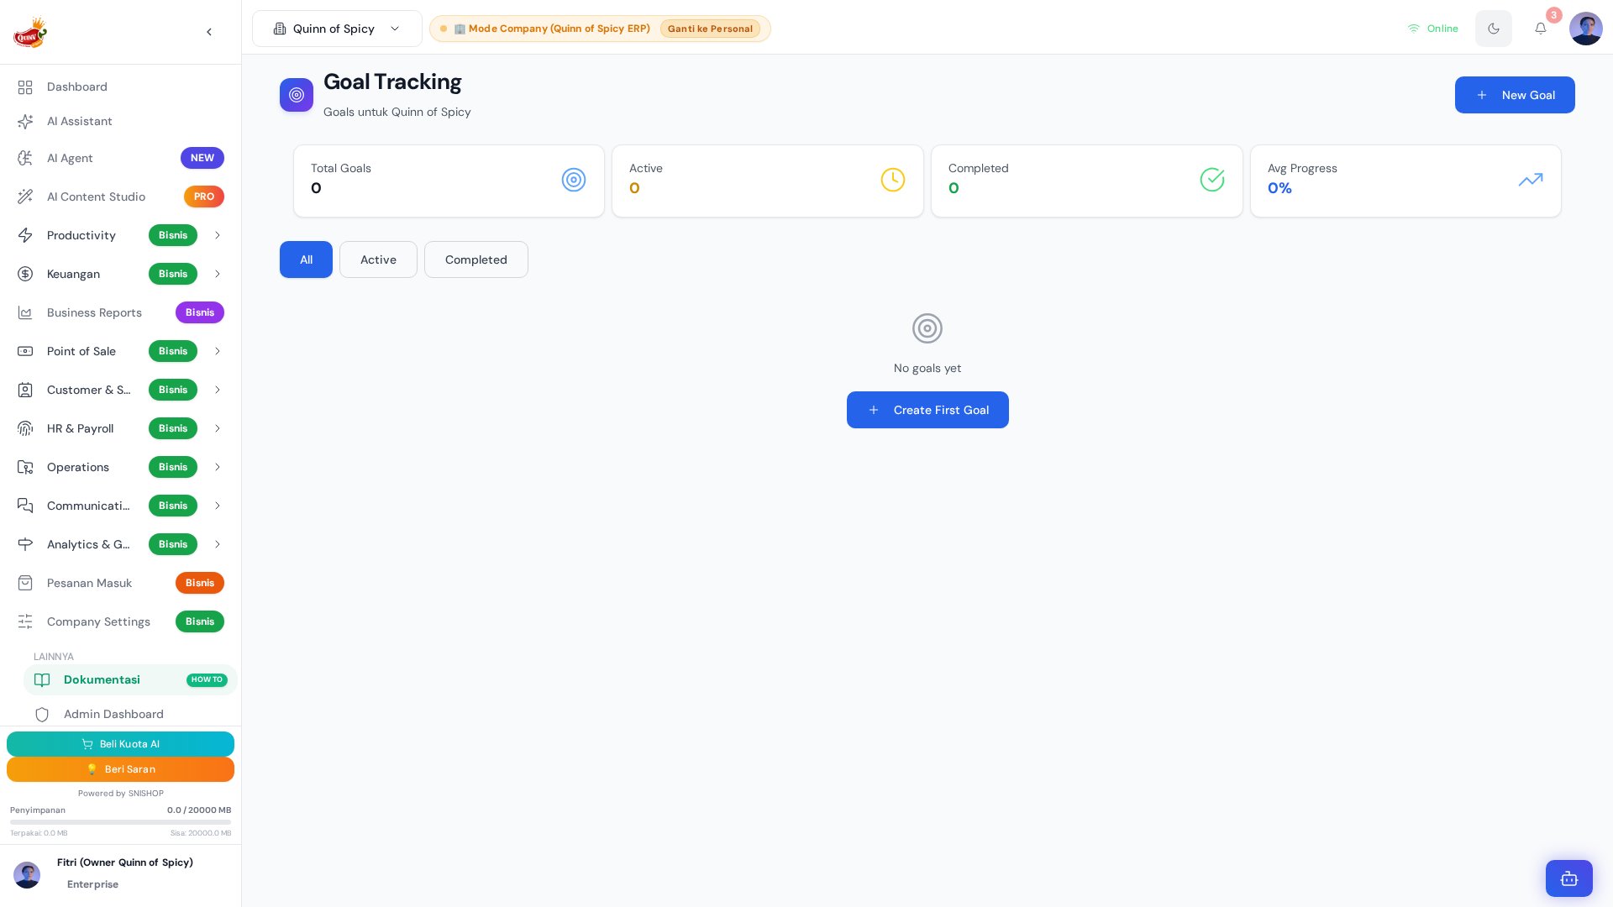Click the Dashboard grid icon
Viewport: 1613px width, 907px height.
pos(25,87)
